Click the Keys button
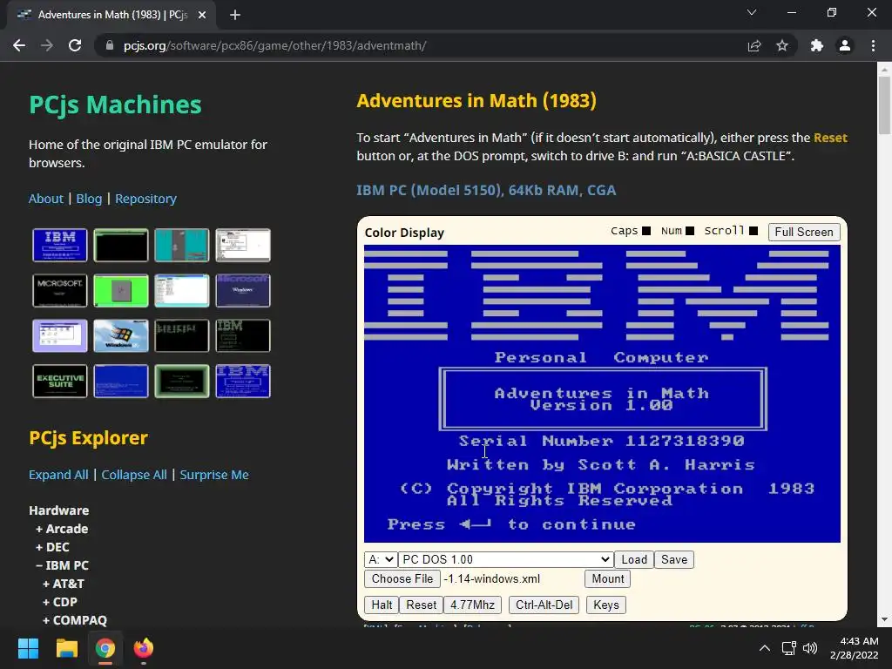892x669 pixels. pyautogui.click(x=606, y=605)
